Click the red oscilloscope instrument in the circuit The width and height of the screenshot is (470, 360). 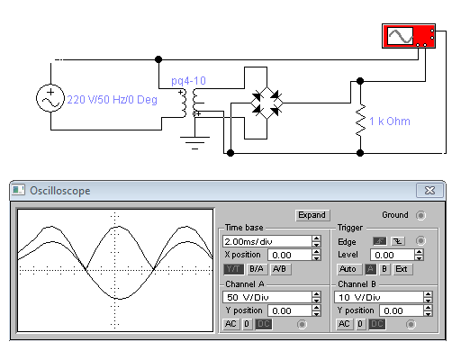409,36
